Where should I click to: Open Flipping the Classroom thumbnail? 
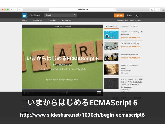coord(111,57)
